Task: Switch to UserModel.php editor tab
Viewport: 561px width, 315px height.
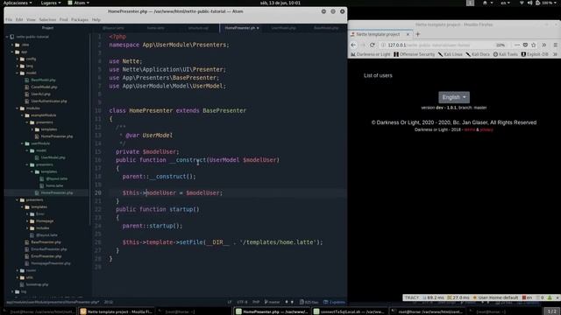Action: [x=283, y=28]
